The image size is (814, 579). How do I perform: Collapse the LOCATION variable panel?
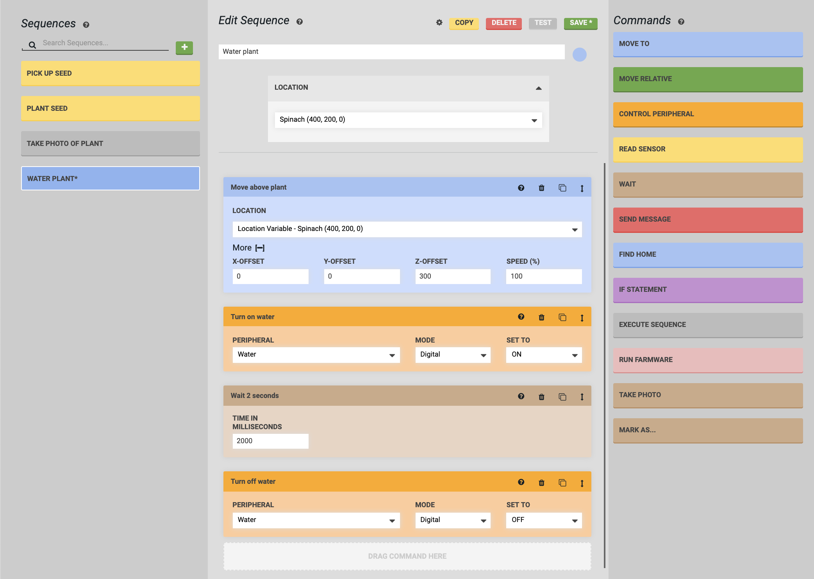pyautogui.click(x=539, y=88)
